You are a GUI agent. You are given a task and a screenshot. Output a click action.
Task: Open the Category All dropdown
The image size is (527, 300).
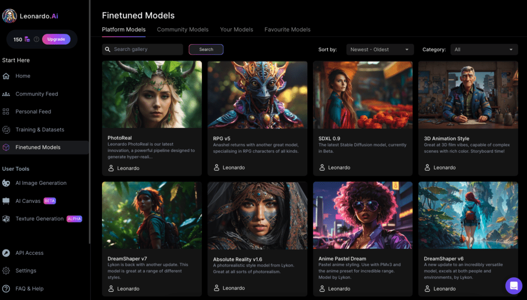(x=484, y=50)
